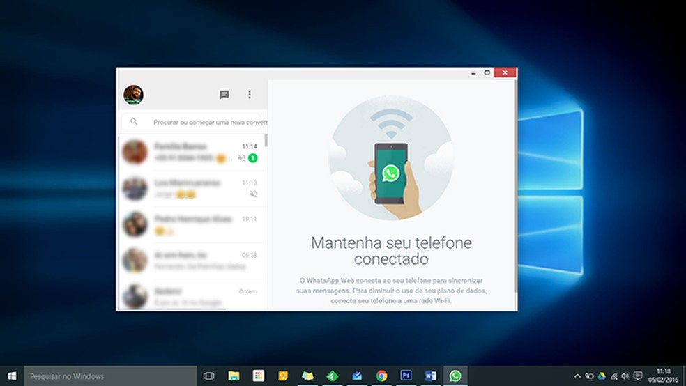Click the Google Drive tray icon
The width and height of the screenshot is (686, 386).
(602, 376)
